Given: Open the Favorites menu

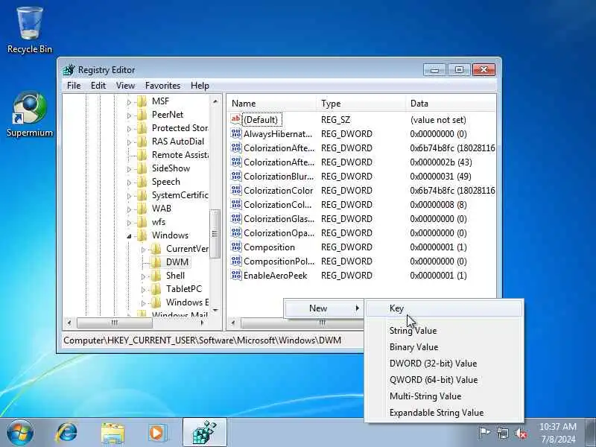Looking at the screenshot, I should (x=162, y=86).
